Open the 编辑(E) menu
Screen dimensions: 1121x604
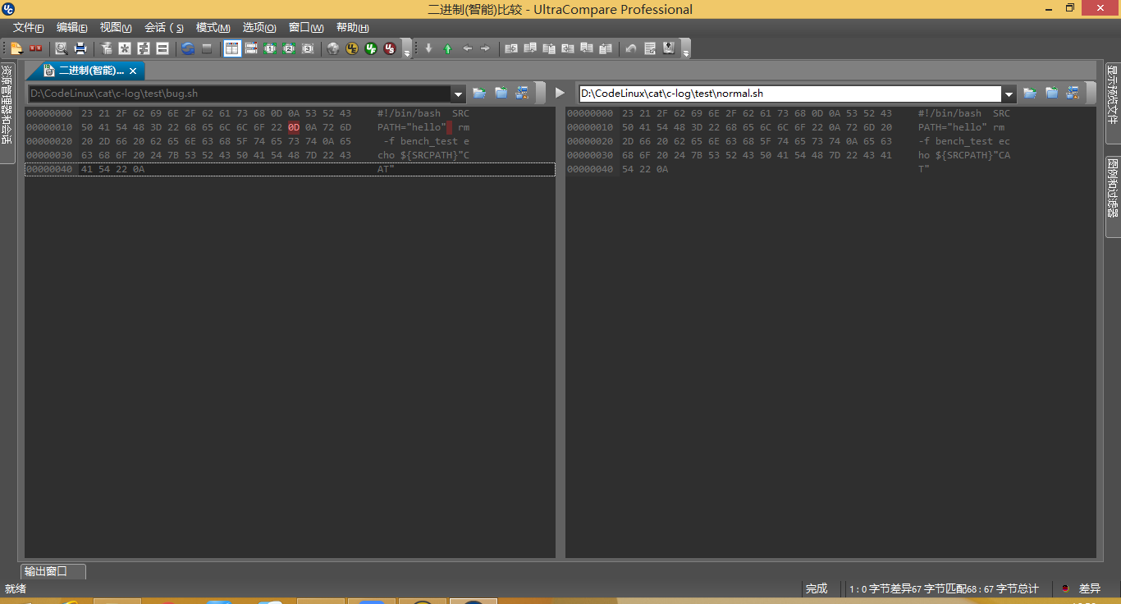(72, 28)
